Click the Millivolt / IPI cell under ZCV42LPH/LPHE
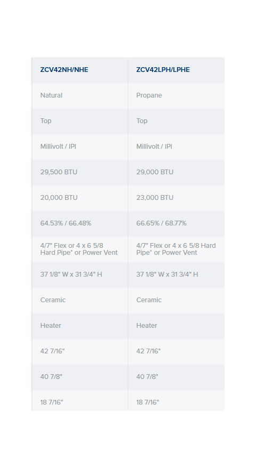Viewport: 256px width, 468px height. 154,147
